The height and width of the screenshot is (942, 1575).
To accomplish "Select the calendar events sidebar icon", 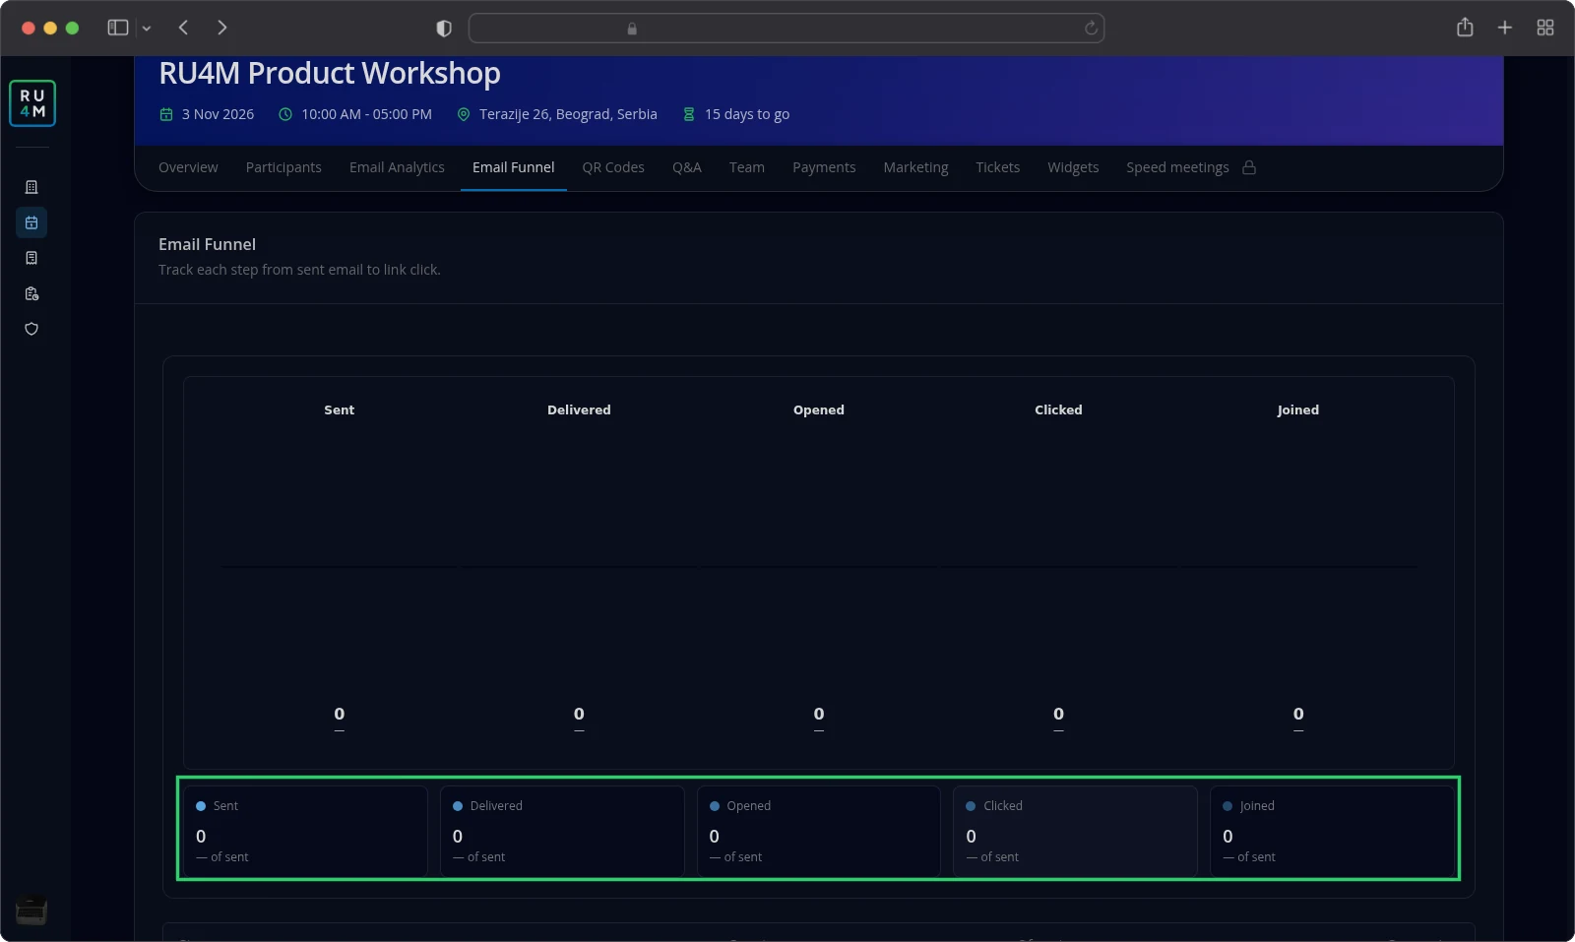I will 31,222.
